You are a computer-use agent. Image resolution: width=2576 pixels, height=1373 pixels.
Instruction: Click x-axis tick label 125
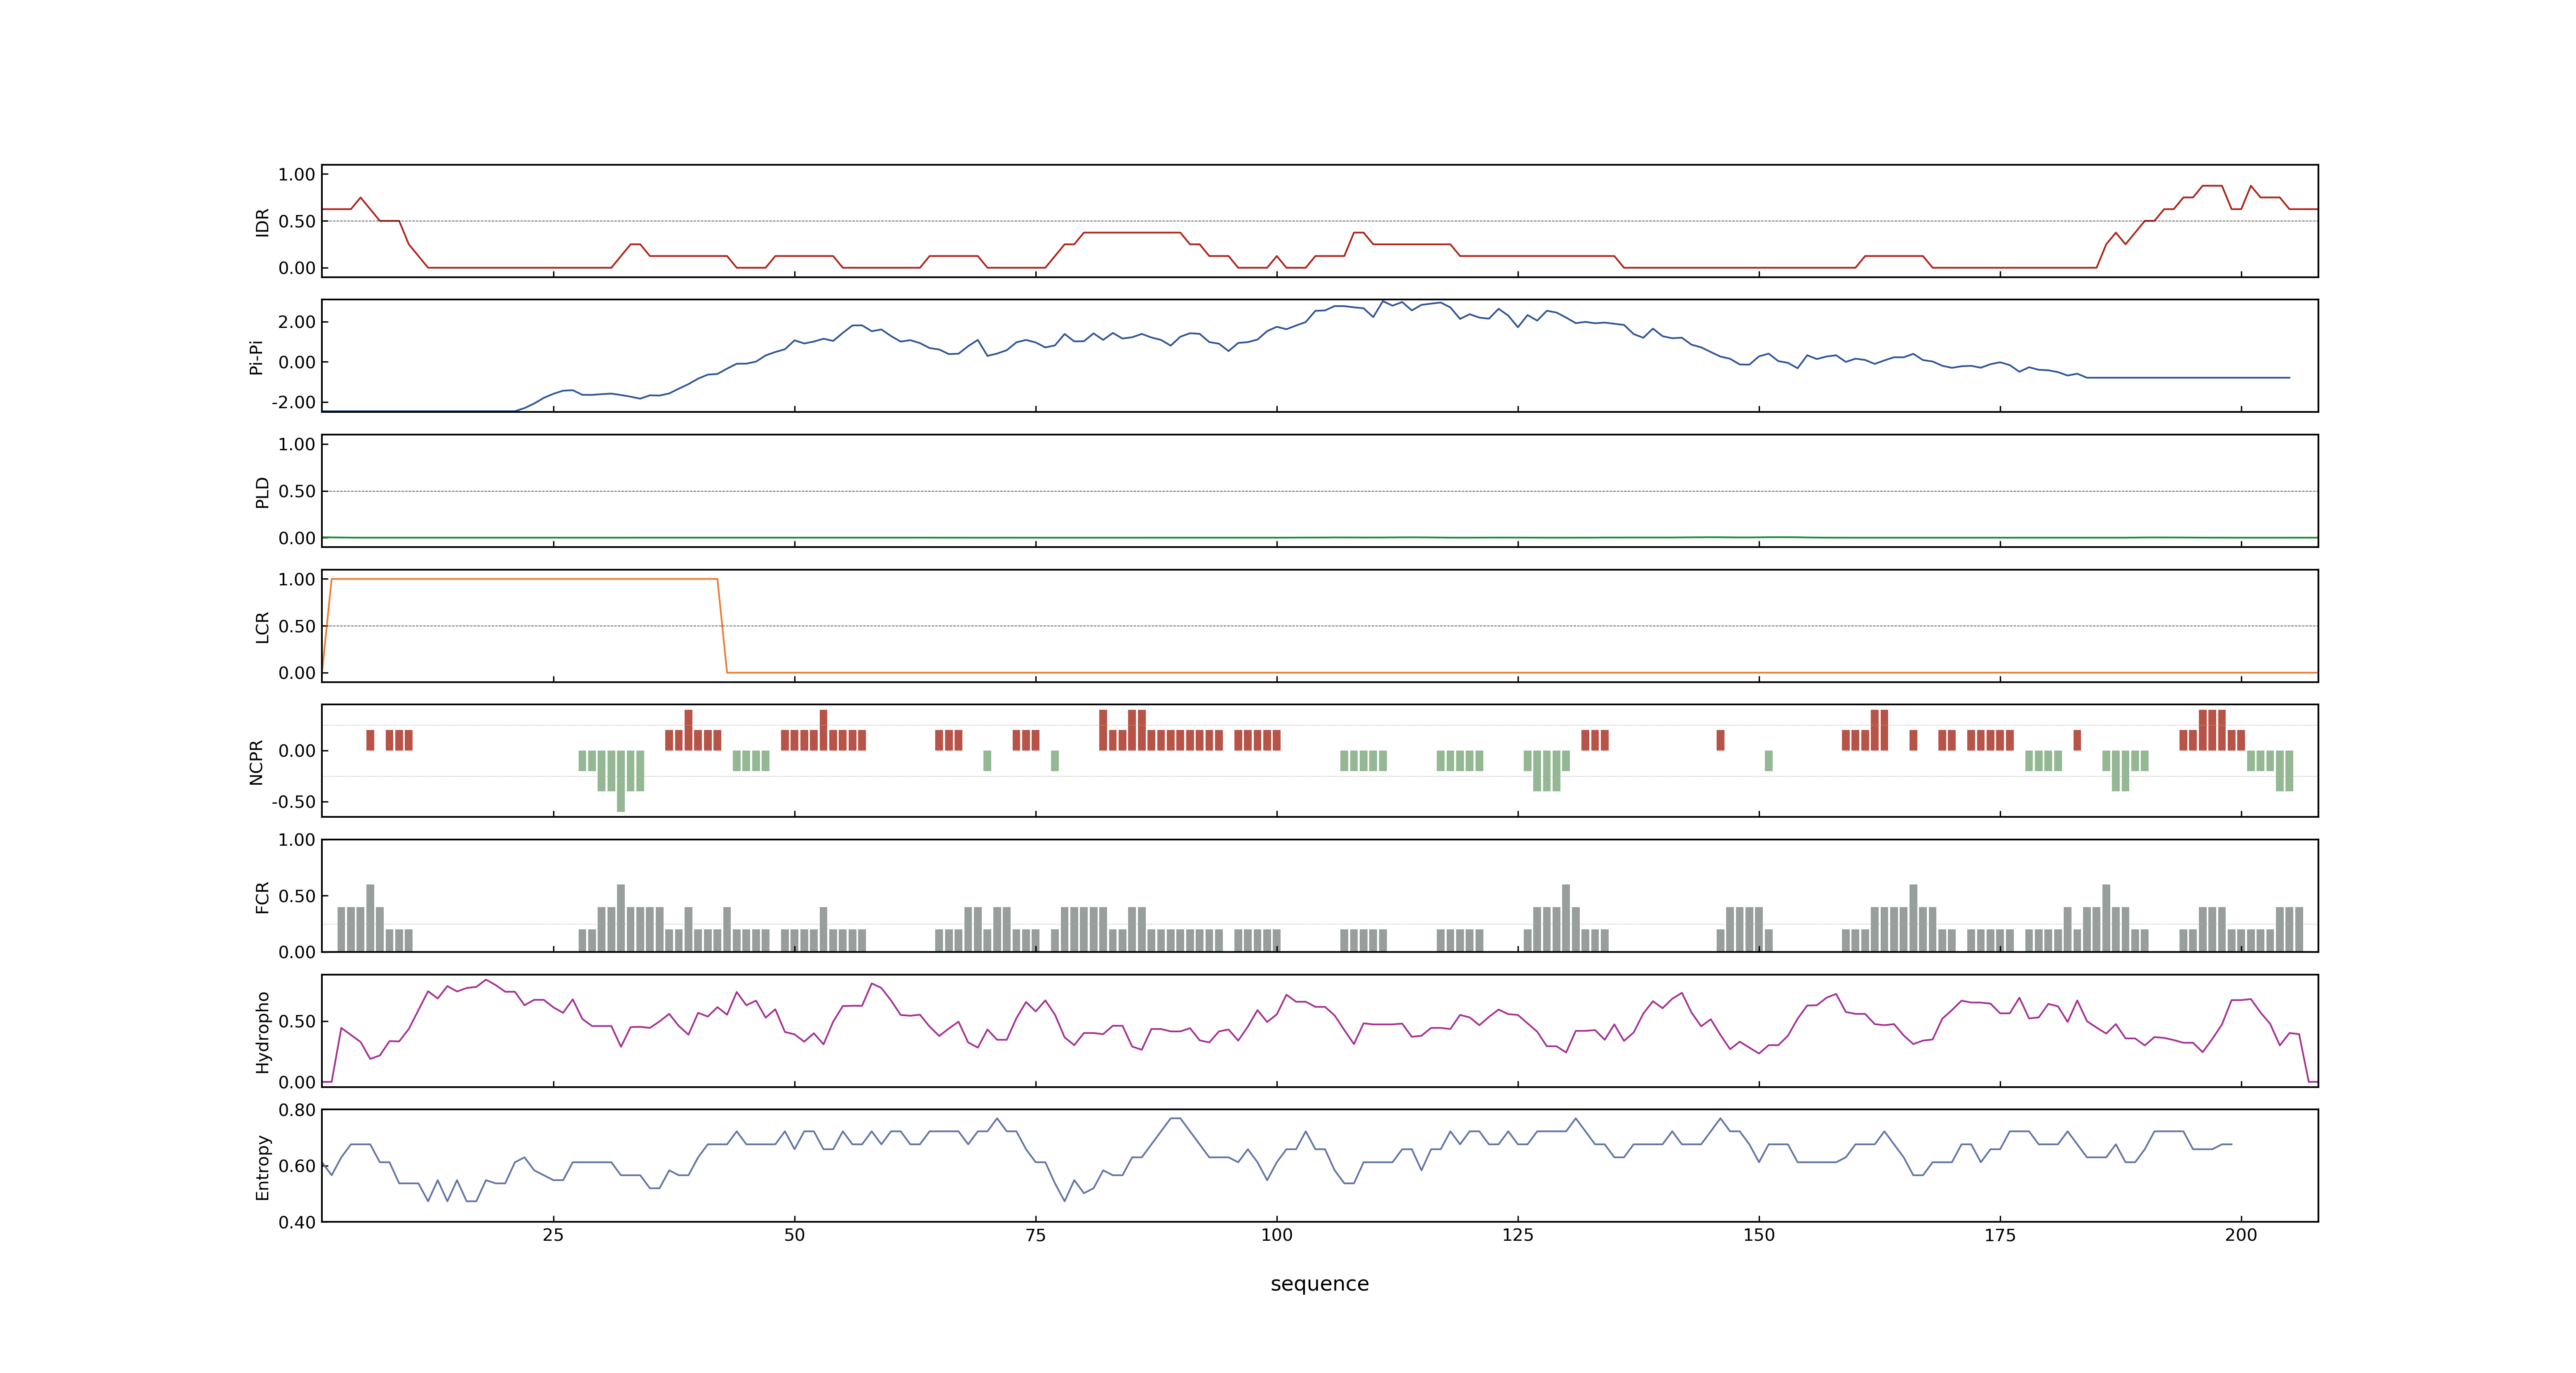pos(1517,1234)
